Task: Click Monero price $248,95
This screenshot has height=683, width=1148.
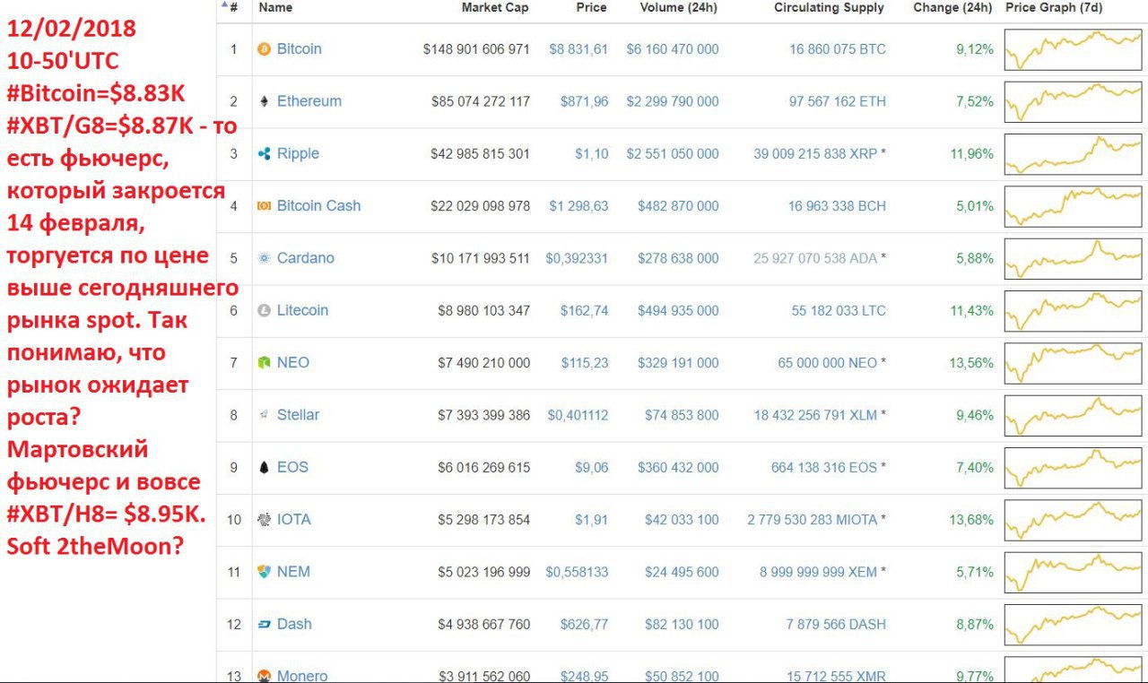Action: (x=585, y=676)
